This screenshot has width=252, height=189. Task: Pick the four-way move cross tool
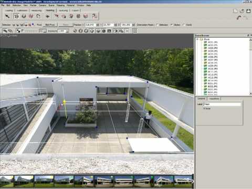coord(48,16)
